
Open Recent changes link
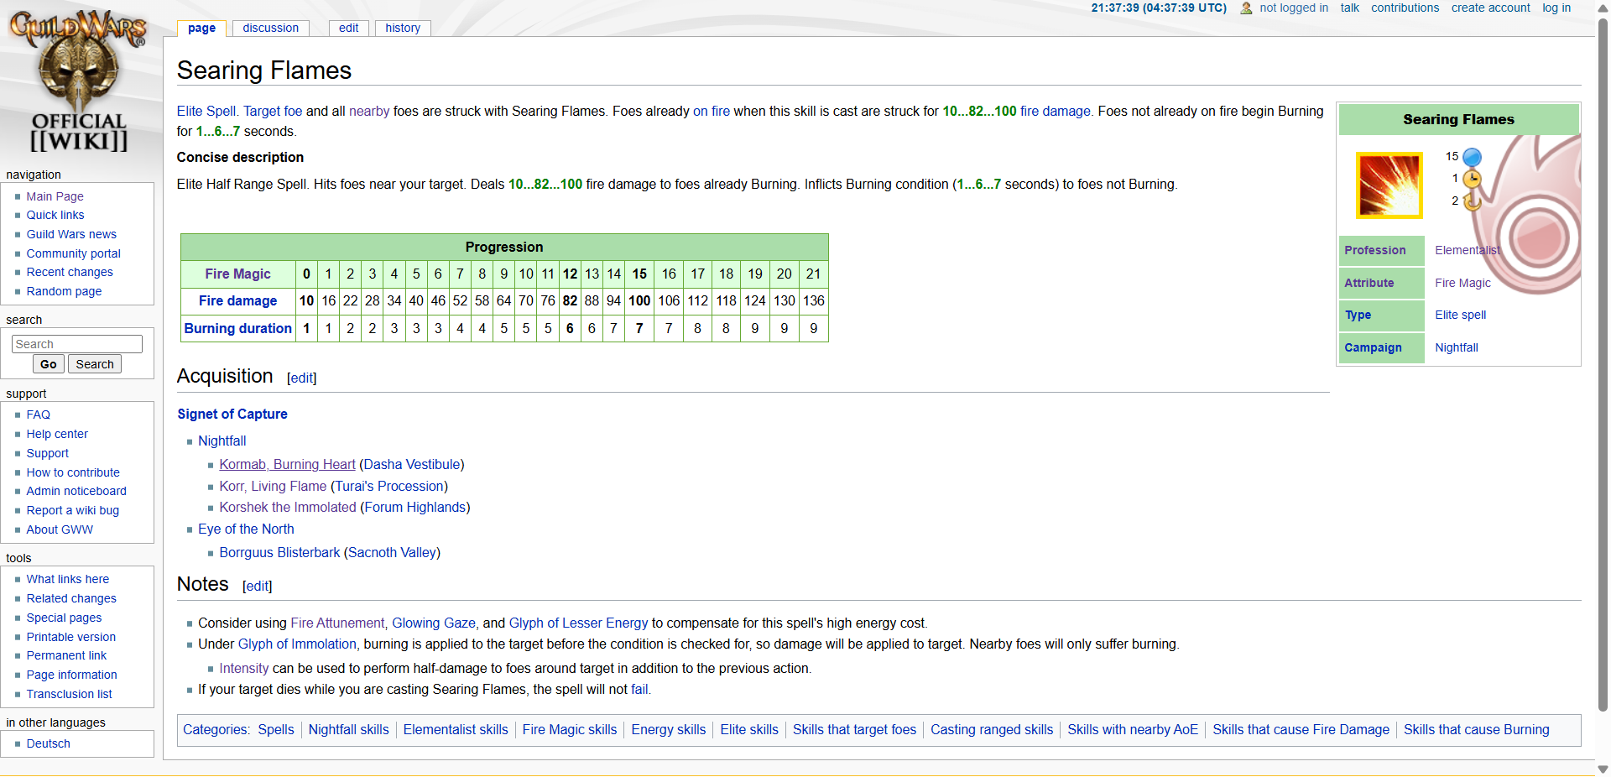(69, 272)
